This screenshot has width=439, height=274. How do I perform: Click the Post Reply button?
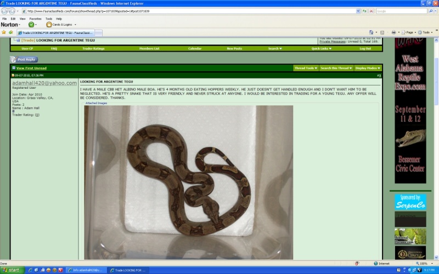[24, 59]
